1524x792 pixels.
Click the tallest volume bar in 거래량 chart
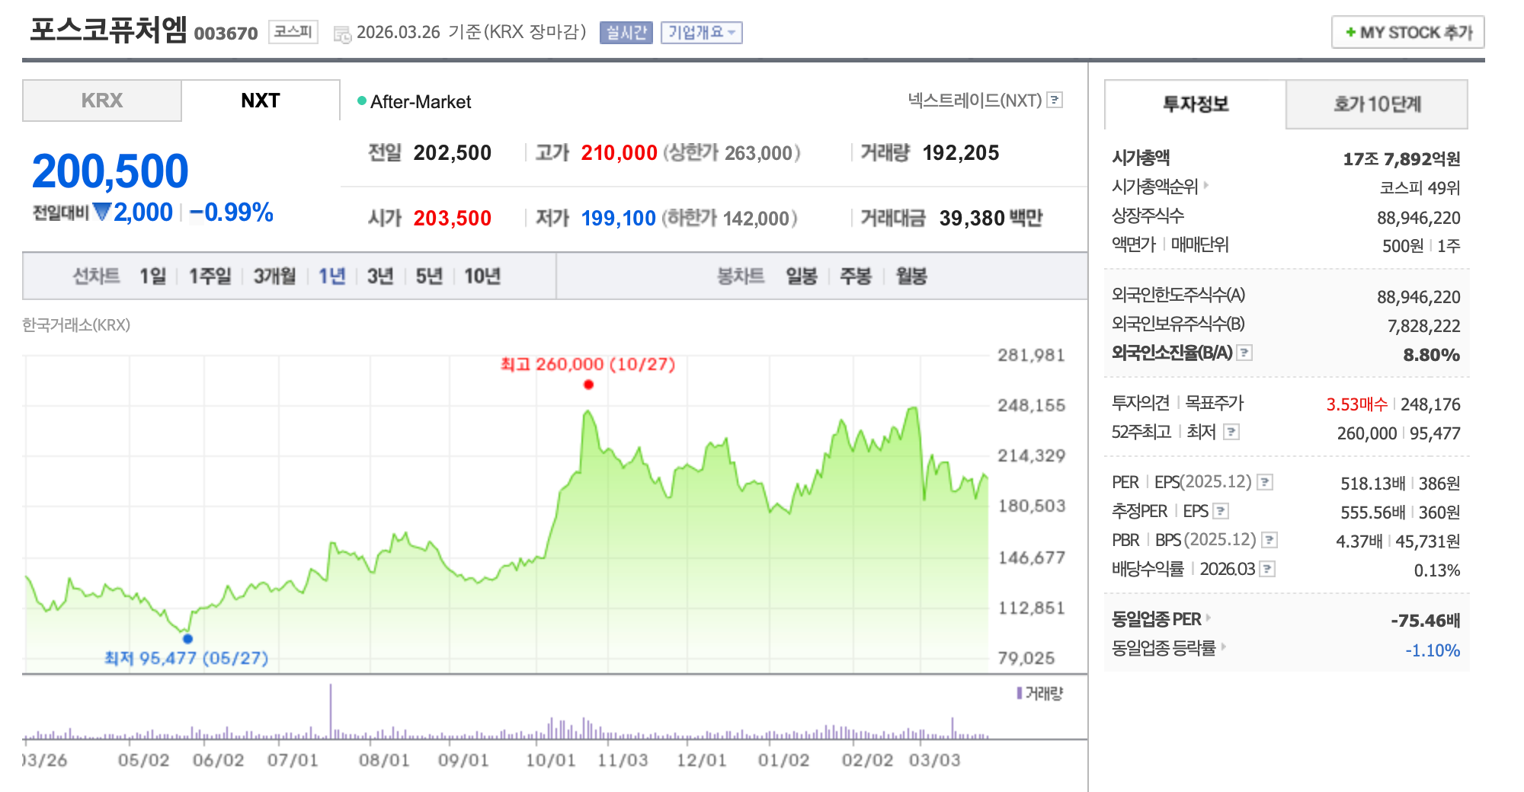tap(331, 711)
